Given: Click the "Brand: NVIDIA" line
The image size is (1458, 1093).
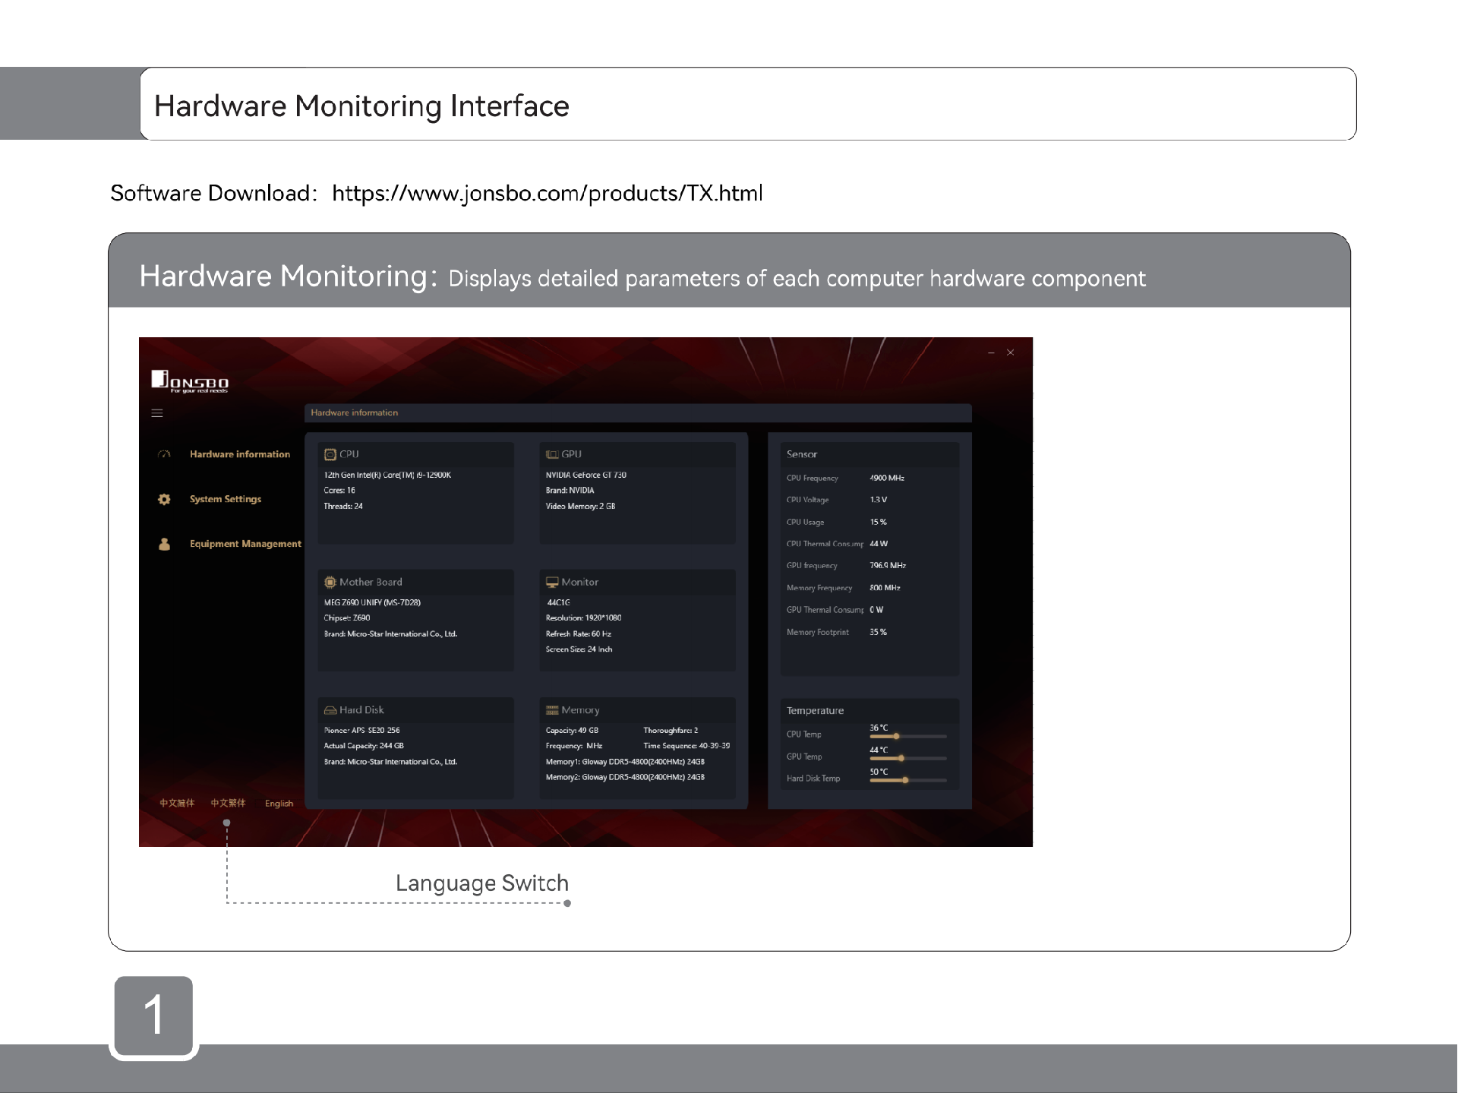Looking at the screenshot, I should point(570,490).
